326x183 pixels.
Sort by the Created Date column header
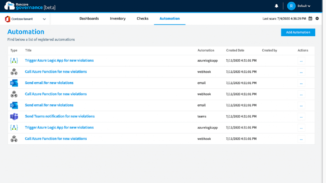pos(235,50)
